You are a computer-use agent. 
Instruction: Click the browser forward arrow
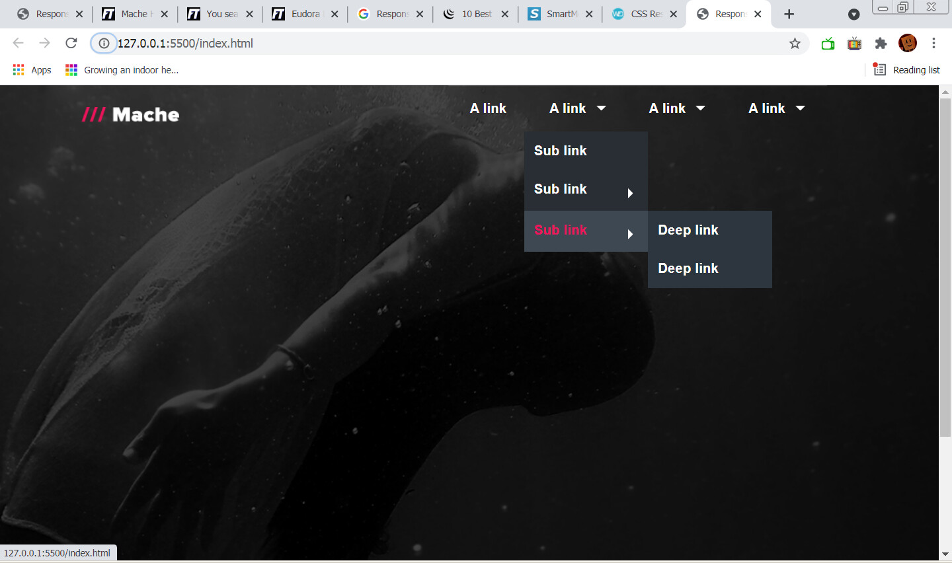point(44,43)
